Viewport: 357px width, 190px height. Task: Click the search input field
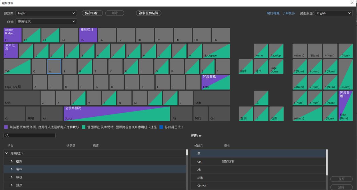pos(29,136)
